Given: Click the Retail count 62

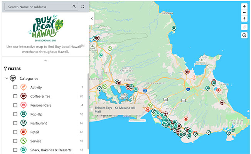Looking at the screenshot, I should [81, 132].
